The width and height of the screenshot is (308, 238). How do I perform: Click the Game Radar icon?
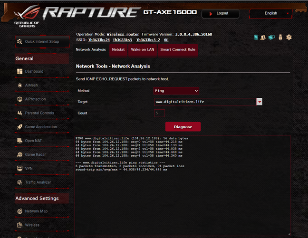(19, 154)
